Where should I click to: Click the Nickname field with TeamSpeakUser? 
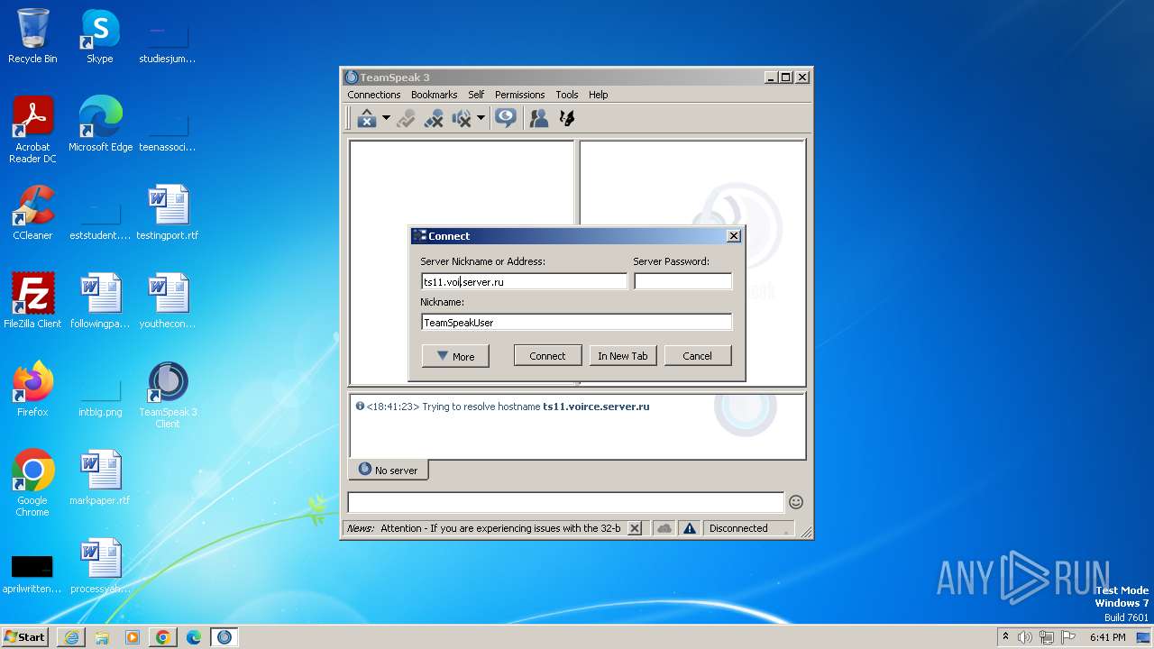(576, 323)
